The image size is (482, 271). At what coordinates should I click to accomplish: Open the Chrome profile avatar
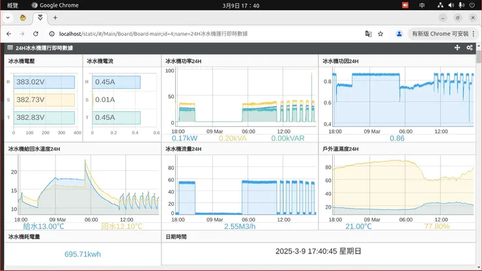(399, 34)
